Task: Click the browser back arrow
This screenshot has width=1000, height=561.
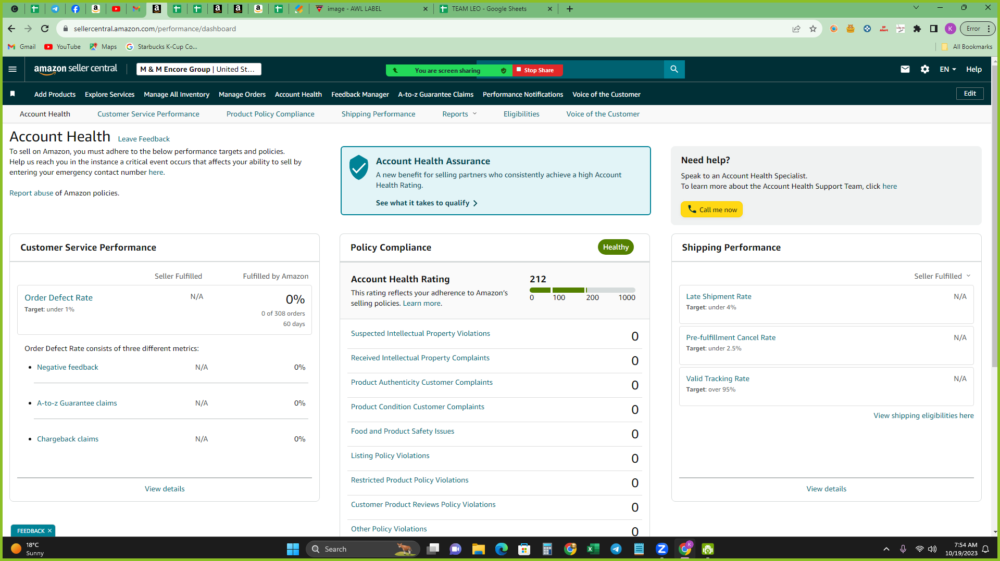Action: point(11,29)
